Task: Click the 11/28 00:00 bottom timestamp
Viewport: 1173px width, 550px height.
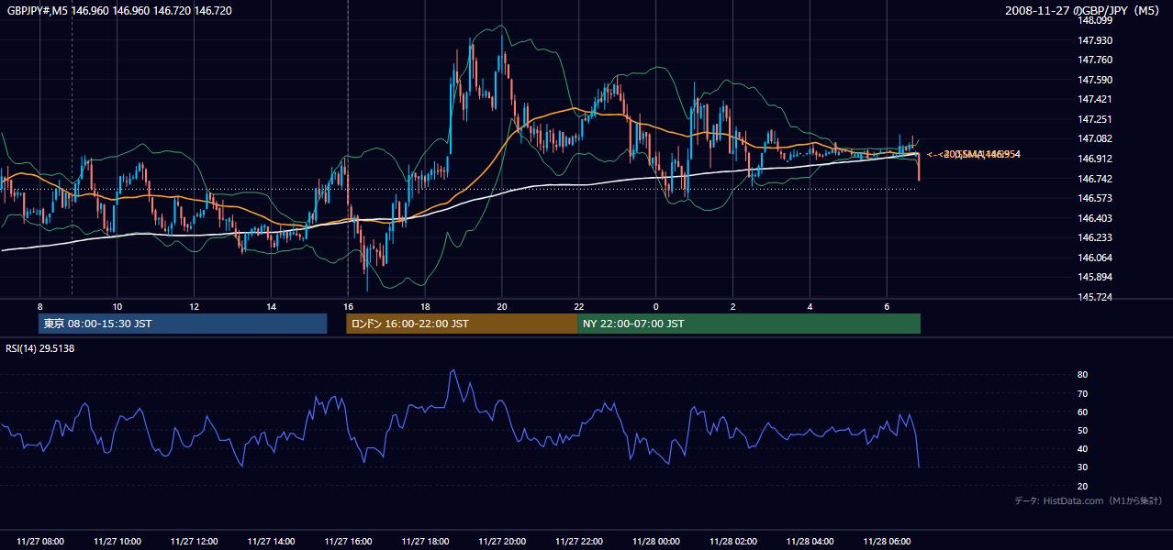Action: click(x=655, y=542)
